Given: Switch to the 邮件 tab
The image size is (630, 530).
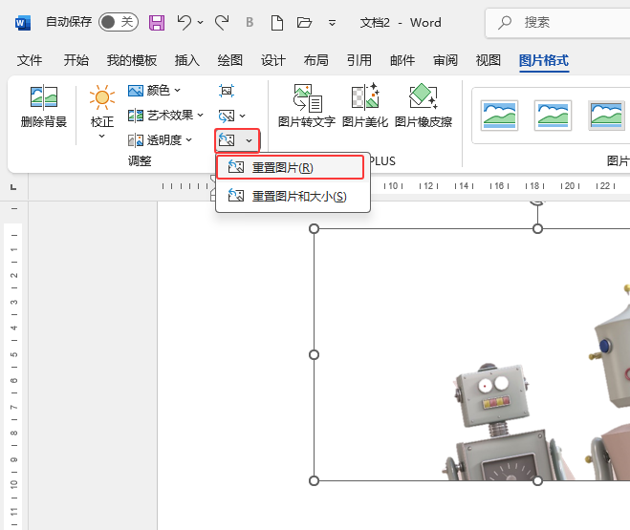Looking at the screenshot, I should click(x=402, y=60).
